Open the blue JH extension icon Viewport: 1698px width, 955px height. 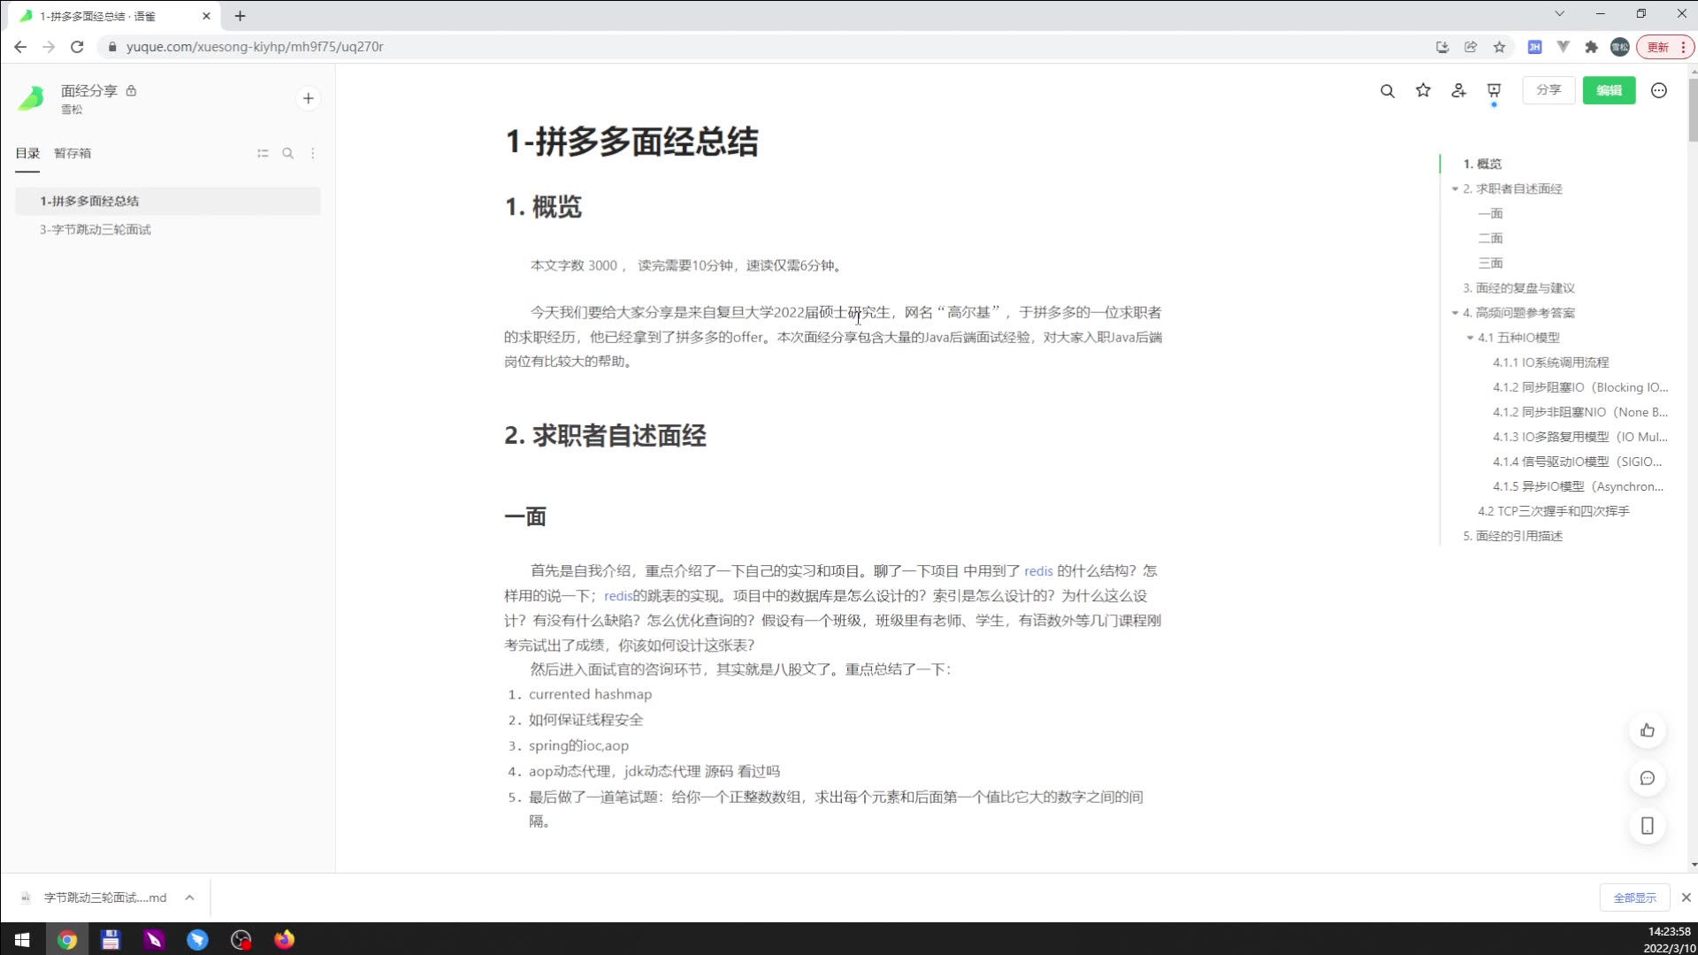1534,47
